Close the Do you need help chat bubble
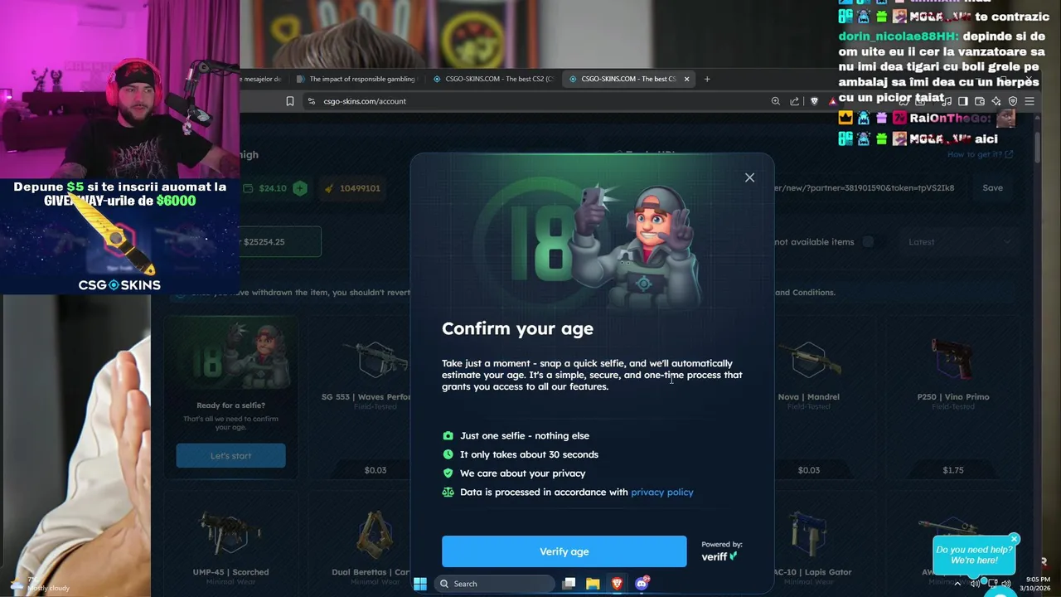 click(1014, 539)
